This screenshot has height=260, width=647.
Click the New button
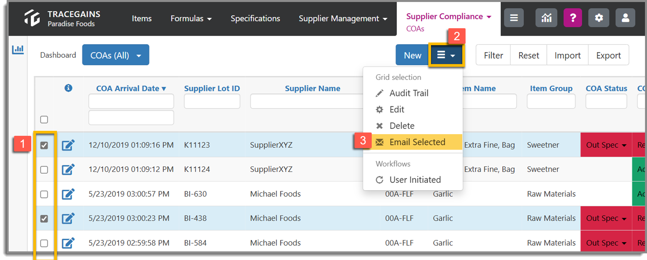coord(412,55)
